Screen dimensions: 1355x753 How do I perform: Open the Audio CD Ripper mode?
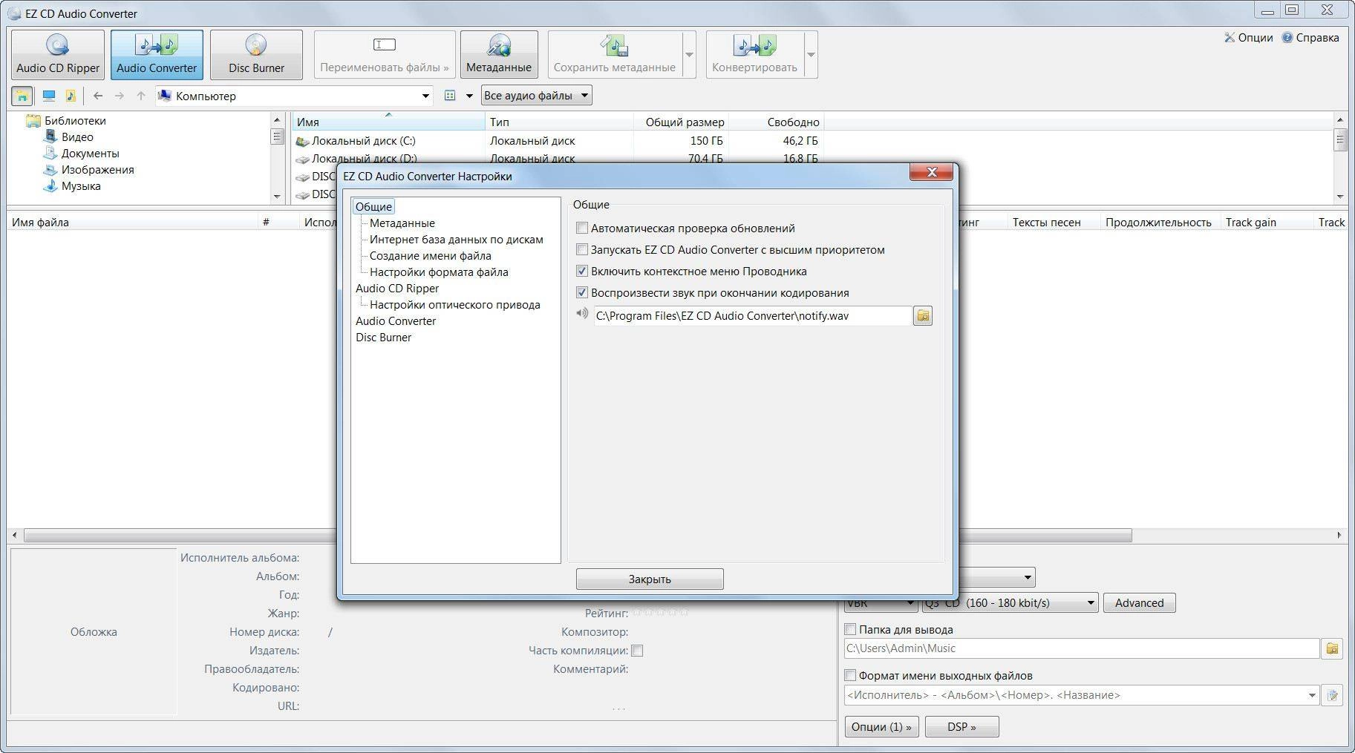coord(58,55)
